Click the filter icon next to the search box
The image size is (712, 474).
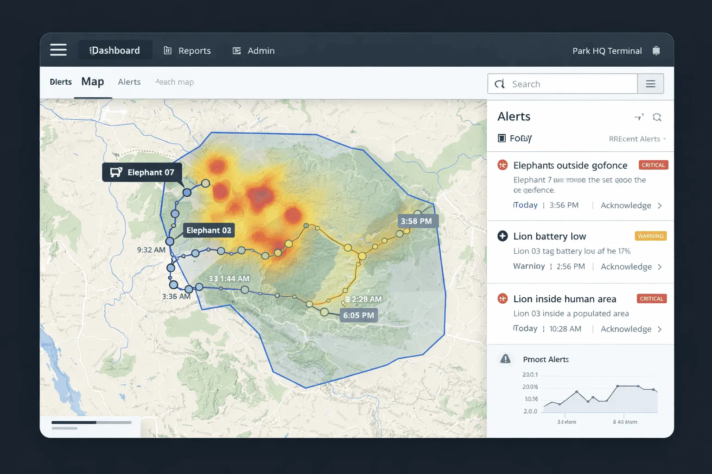click(x=651, y=84)
